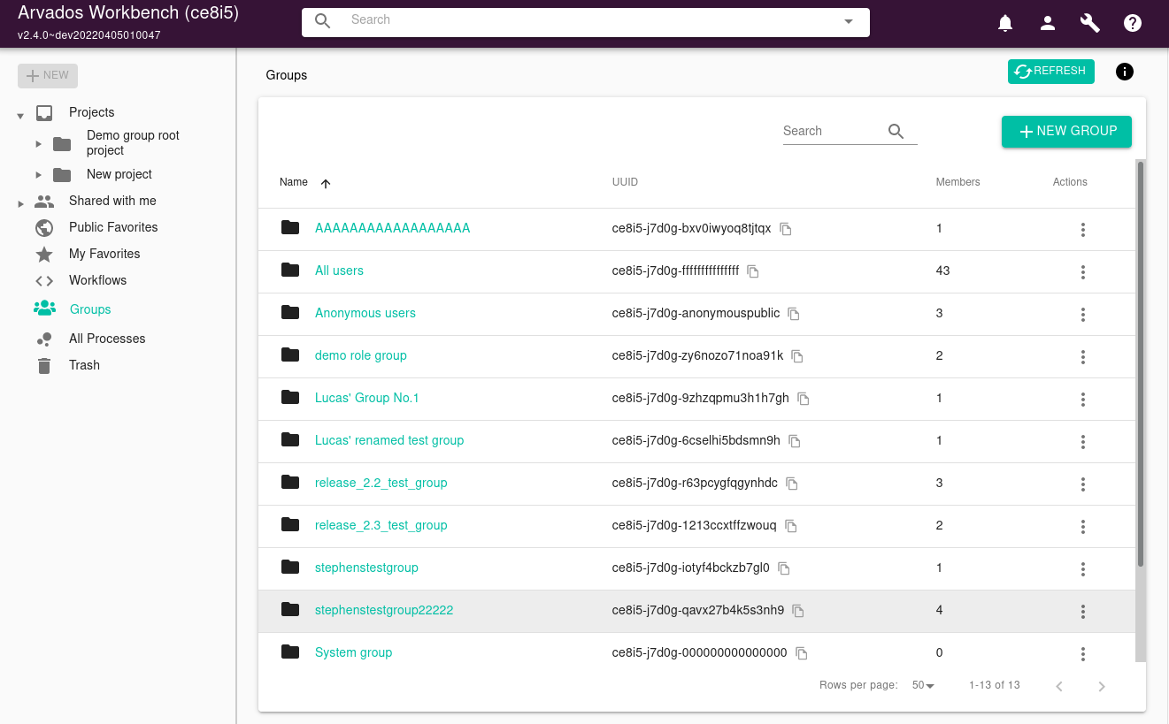
Task: Focus the groups table Search field
Action: coord(832,131)
